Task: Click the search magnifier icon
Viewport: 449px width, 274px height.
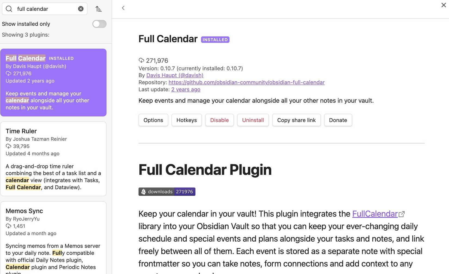Action: pos(9,8)
